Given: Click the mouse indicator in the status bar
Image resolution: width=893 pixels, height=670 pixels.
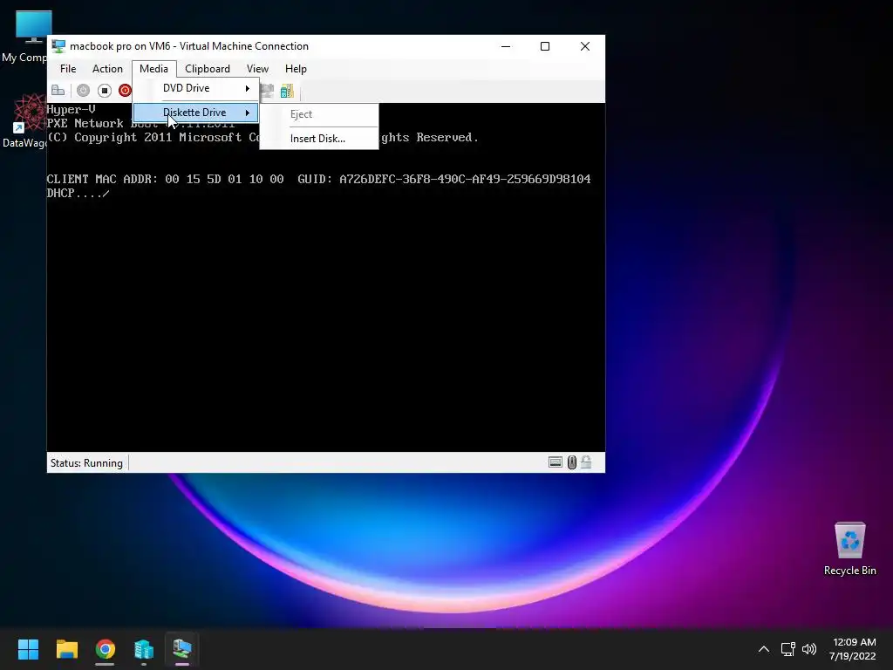Looking at the screenshot, I should click(572, 462).
